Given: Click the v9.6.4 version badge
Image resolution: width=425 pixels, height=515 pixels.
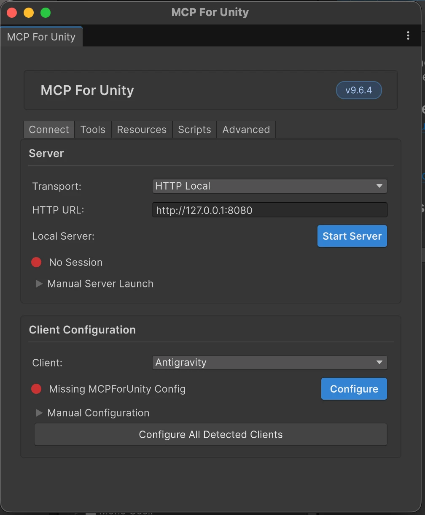Looking at the screenshot, I should coord(359,90).
